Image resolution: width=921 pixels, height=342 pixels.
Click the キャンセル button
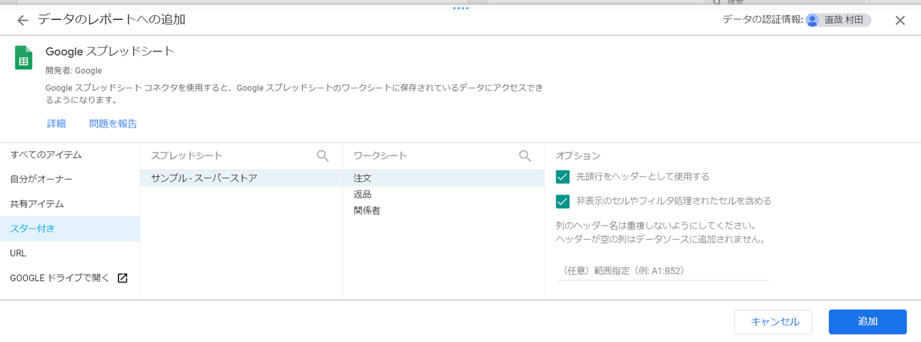click(773, 321)
